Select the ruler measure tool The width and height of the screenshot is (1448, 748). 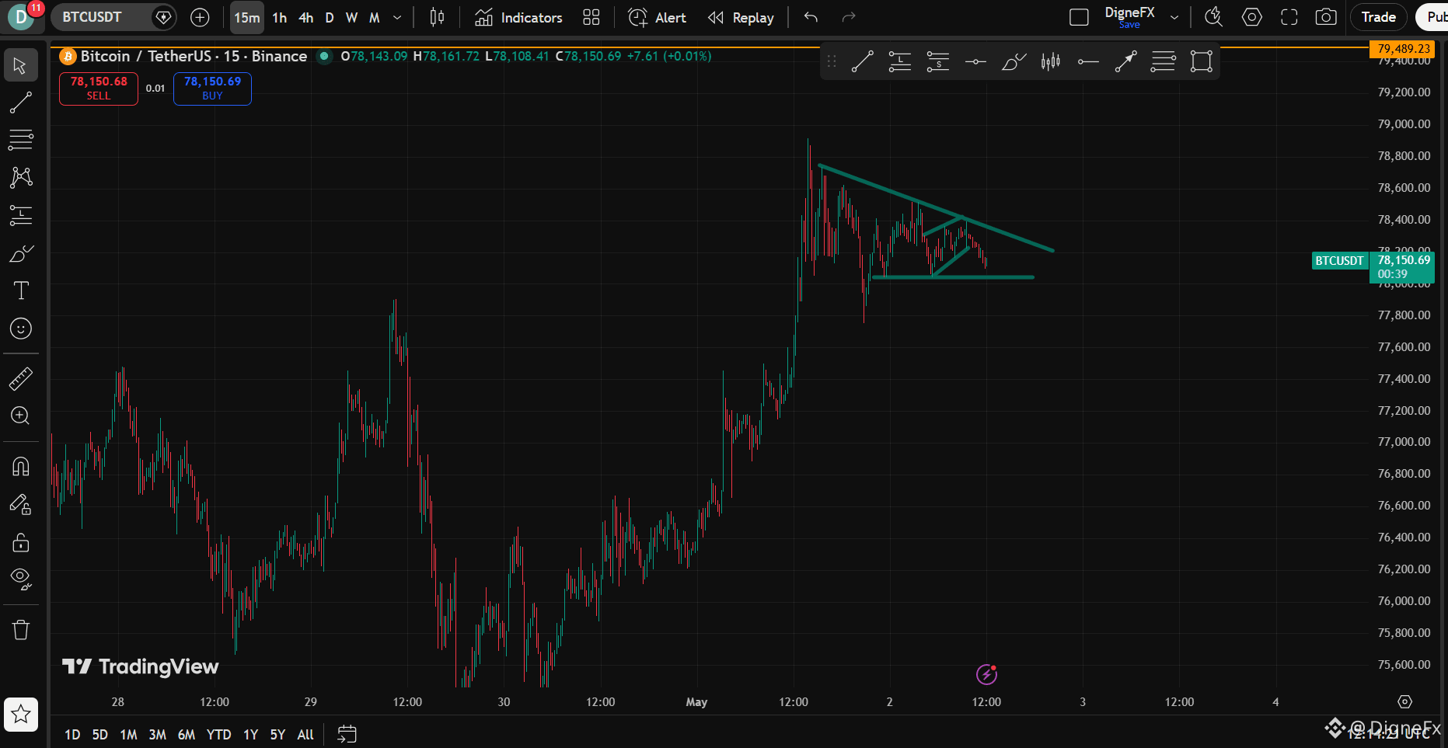(20, 379)
